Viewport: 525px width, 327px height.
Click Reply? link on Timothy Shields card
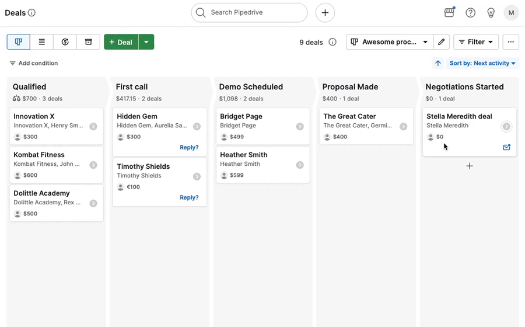point(189,197)
